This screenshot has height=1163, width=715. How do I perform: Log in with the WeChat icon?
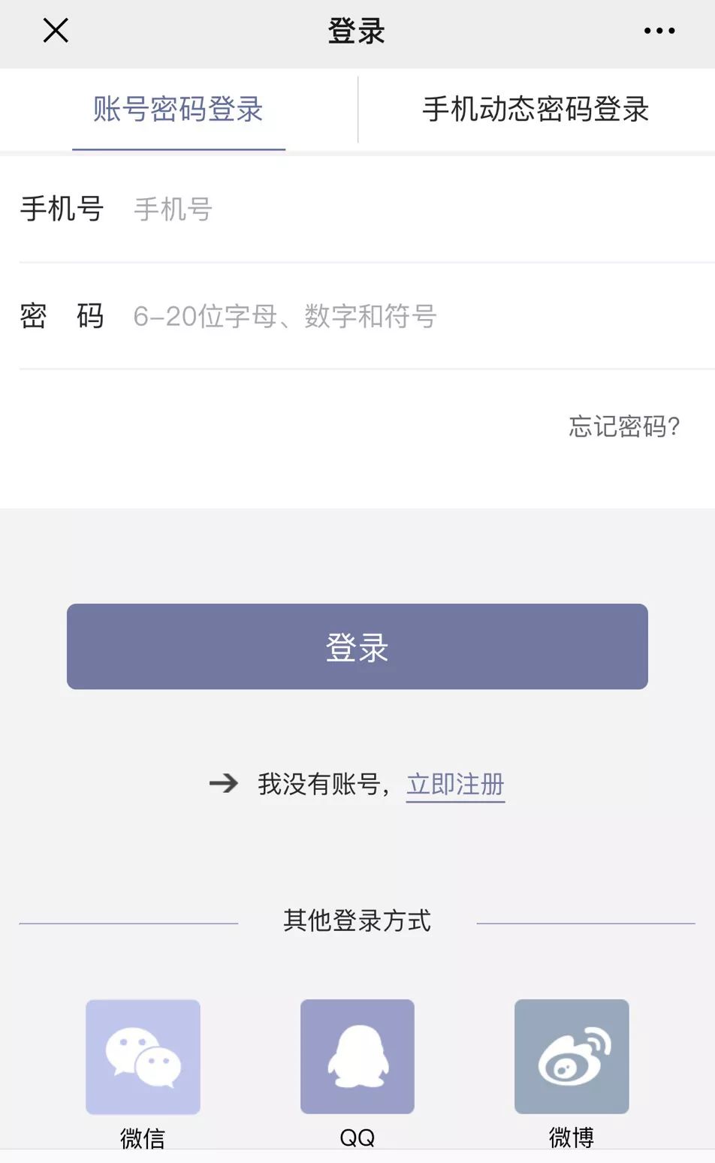(x=143, y=1056)
